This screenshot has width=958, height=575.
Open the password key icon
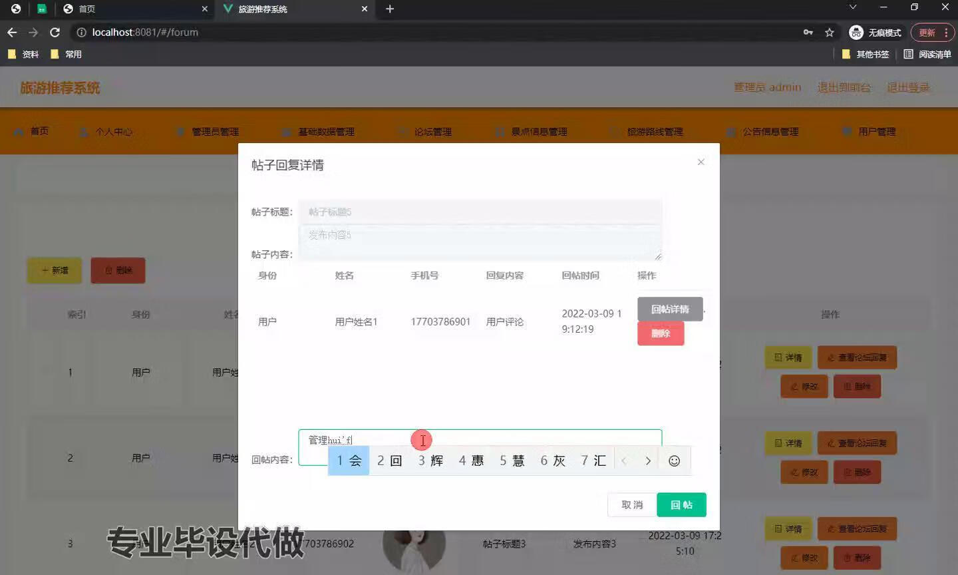(x=808, y=32)
